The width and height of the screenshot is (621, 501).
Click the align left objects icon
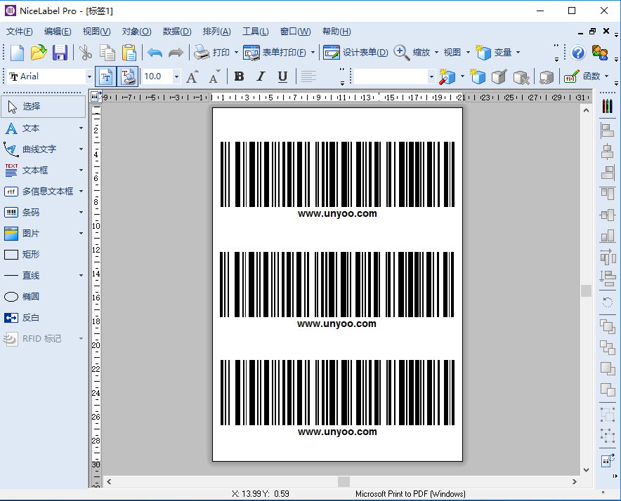click(x=607, y=131)
